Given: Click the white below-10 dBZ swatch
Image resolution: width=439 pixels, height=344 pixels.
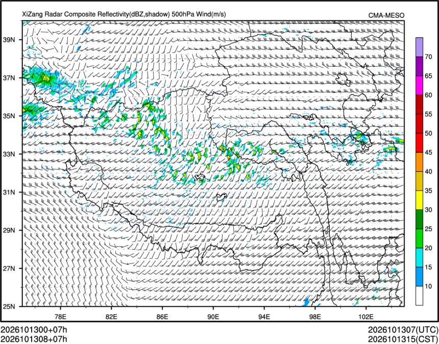Looking at the screenshot, I should tap(420, 296).
